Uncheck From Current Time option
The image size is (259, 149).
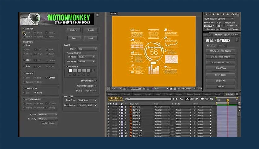coord(205,29)
